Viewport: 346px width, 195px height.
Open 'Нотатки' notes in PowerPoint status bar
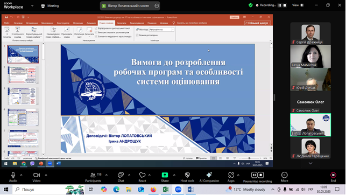coord(188,158)
